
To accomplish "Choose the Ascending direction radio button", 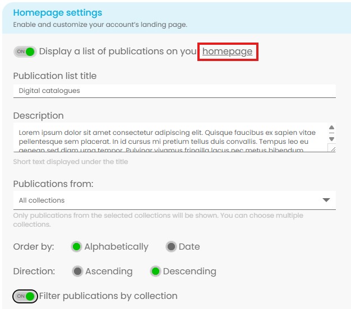I will point(78,271).
